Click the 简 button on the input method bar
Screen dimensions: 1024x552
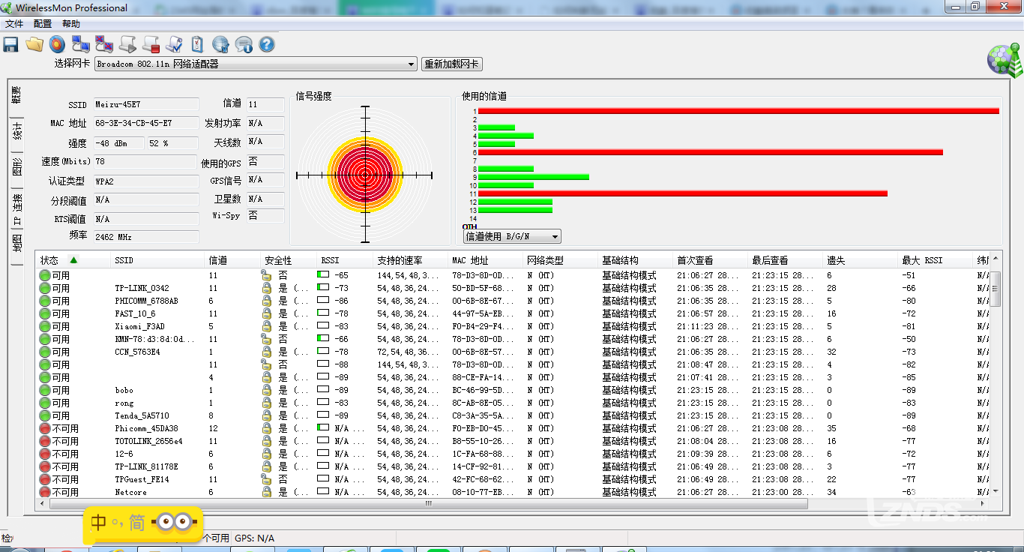[x=136, y=522]
